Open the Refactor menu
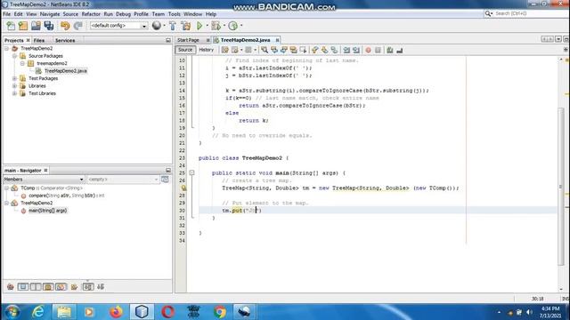570x320 pixels. (x=91, y=14)
